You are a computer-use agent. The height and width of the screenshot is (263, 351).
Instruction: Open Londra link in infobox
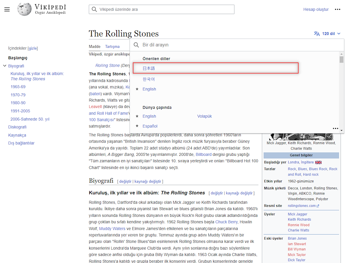click(293, 162)
